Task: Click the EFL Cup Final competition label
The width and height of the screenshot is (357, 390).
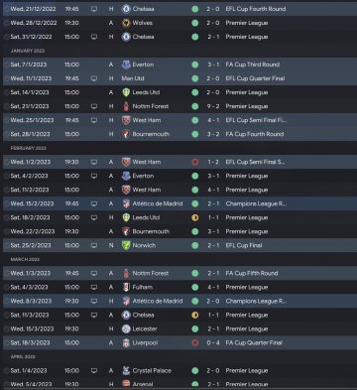Action: [x=244, y=245]
